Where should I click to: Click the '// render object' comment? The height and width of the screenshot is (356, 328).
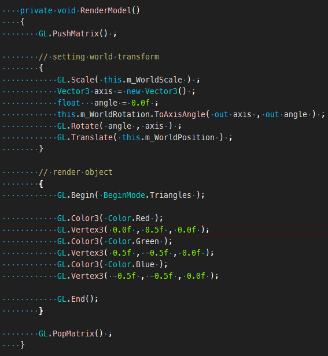point(76,172)
